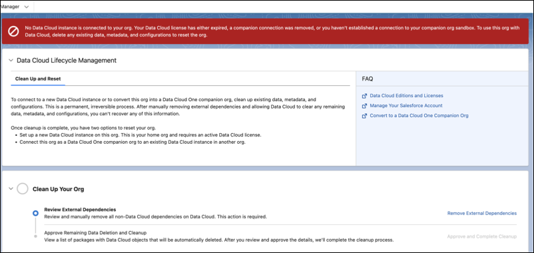Image resolution: width=534 pixels, height=253 pixels.
Task: Click 'Set up a new Data Cloud instance' bullet
Action: point(140,135)
